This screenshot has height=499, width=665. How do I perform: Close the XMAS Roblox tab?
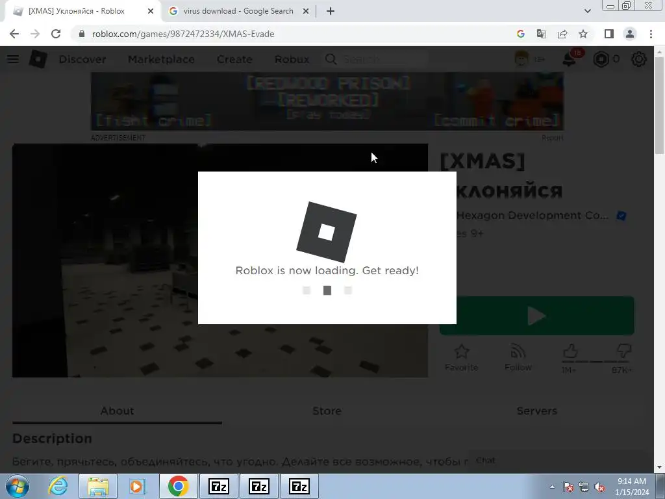(x=151, y=11)
